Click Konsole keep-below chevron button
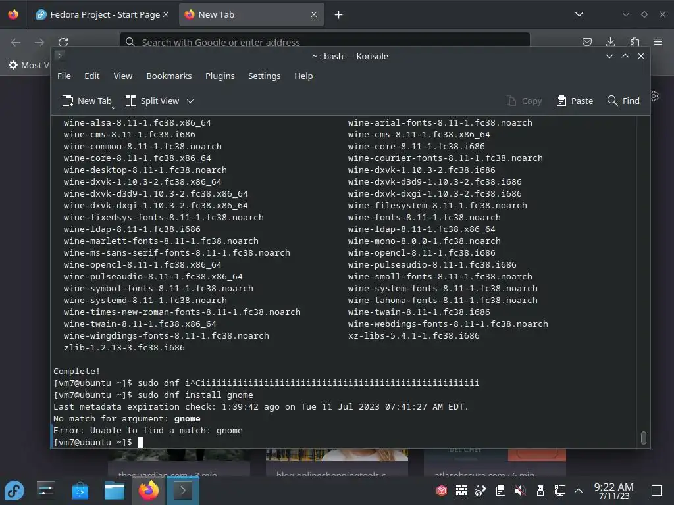 609,57
